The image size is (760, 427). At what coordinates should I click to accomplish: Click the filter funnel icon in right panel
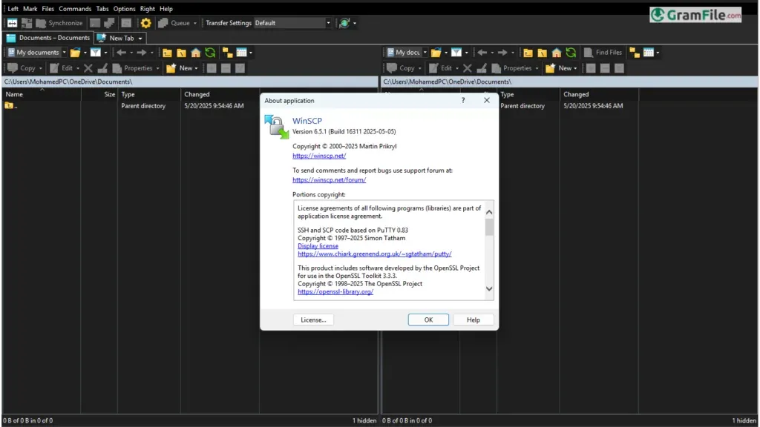[456, 53]
